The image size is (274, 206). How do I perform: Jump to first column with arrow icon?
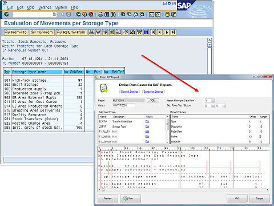tap(153, 32)
